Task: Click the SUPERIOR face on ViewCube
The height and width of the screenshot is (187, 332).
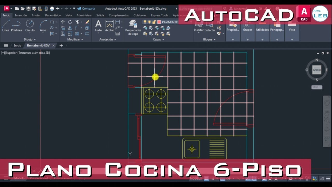Action: point(317,70)
